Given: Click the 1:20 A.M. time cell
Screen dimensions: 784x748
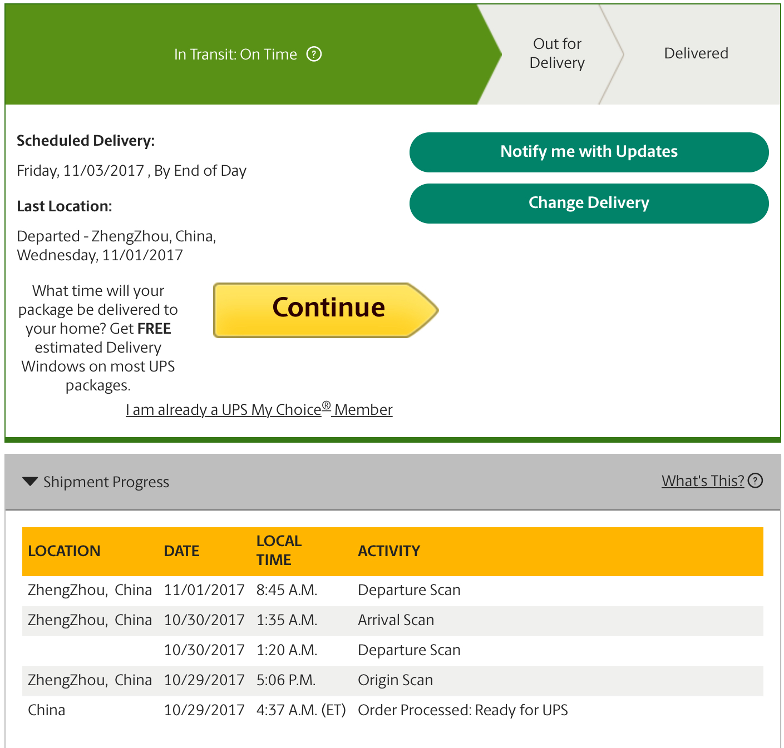Looking at the screenshot, I should point(287,650).
